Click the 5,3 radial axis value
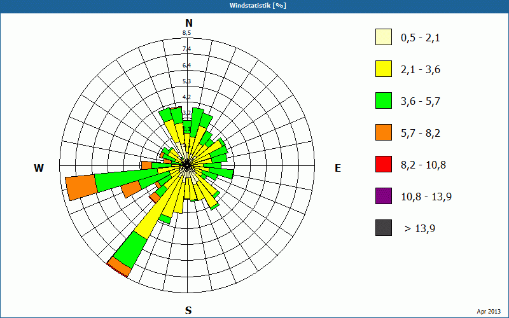 pyautogui.click(x=186, y=81)
